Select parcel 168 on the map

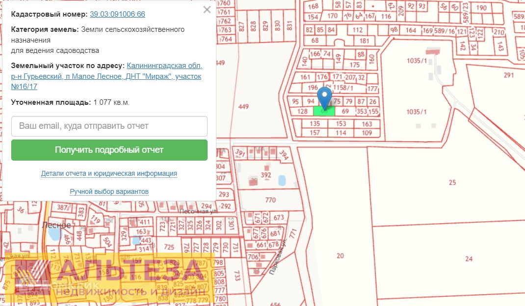click(x=313, y=6)
